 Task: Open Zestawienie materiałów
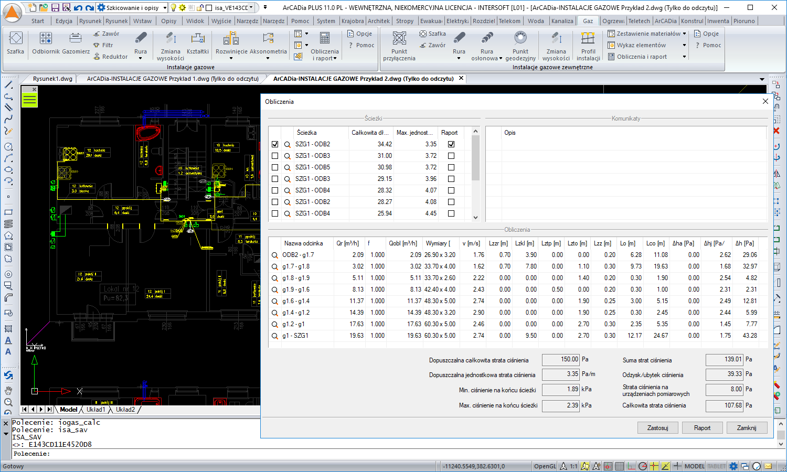pos(644,34)
